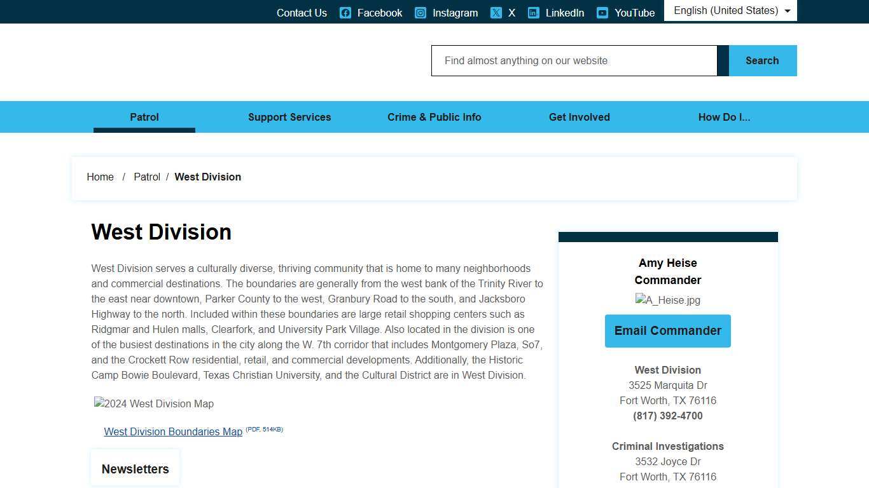The image size is (869, 488).
Task: Click the Patrol breadcrumb link
Action: [147, 177]
